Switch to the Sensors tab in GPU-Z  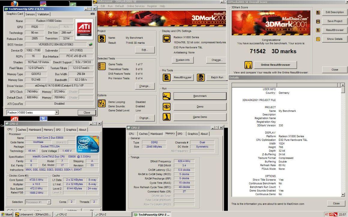30,14
